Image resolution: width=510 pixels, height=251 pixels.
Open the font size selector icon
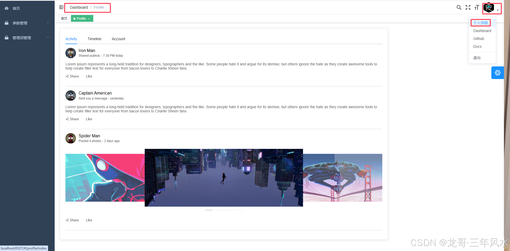(477, 7)
